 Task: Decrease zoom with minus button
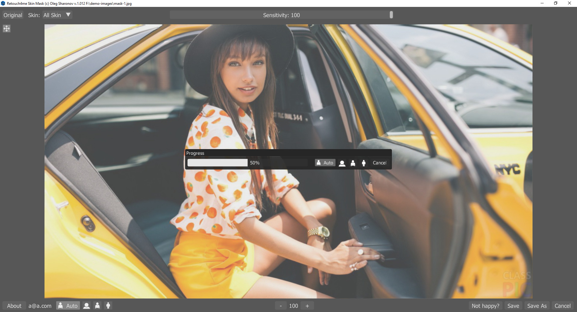(281, 306)
